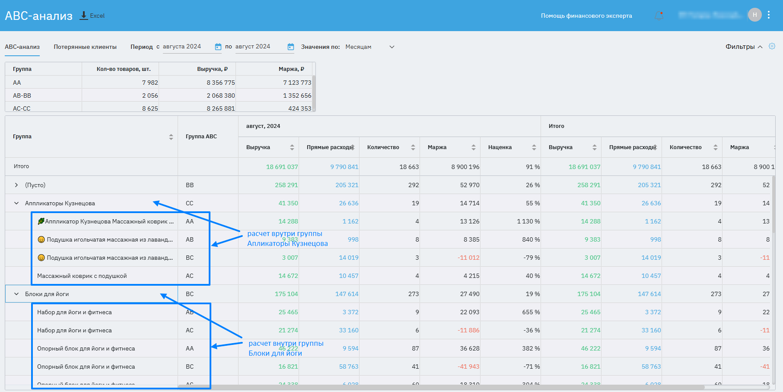Image resolution: width=783 pixels, height=392 pixels.
Task: Click the user avatar icon
Action: 754,15
